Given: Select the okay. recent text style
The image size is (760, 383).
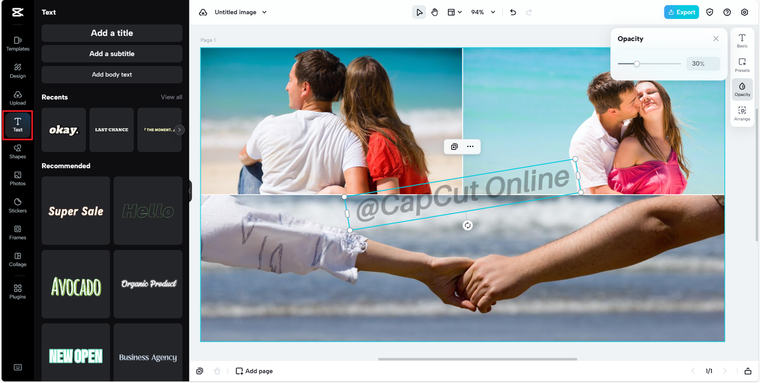Looking at the screenshot, I should coord(64,129).
